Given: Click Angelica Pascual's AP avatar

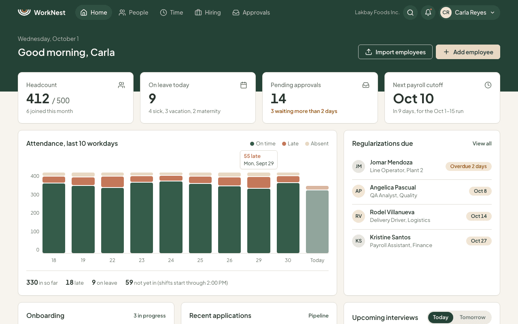Looking at the screenshot, I should point(359,191).
